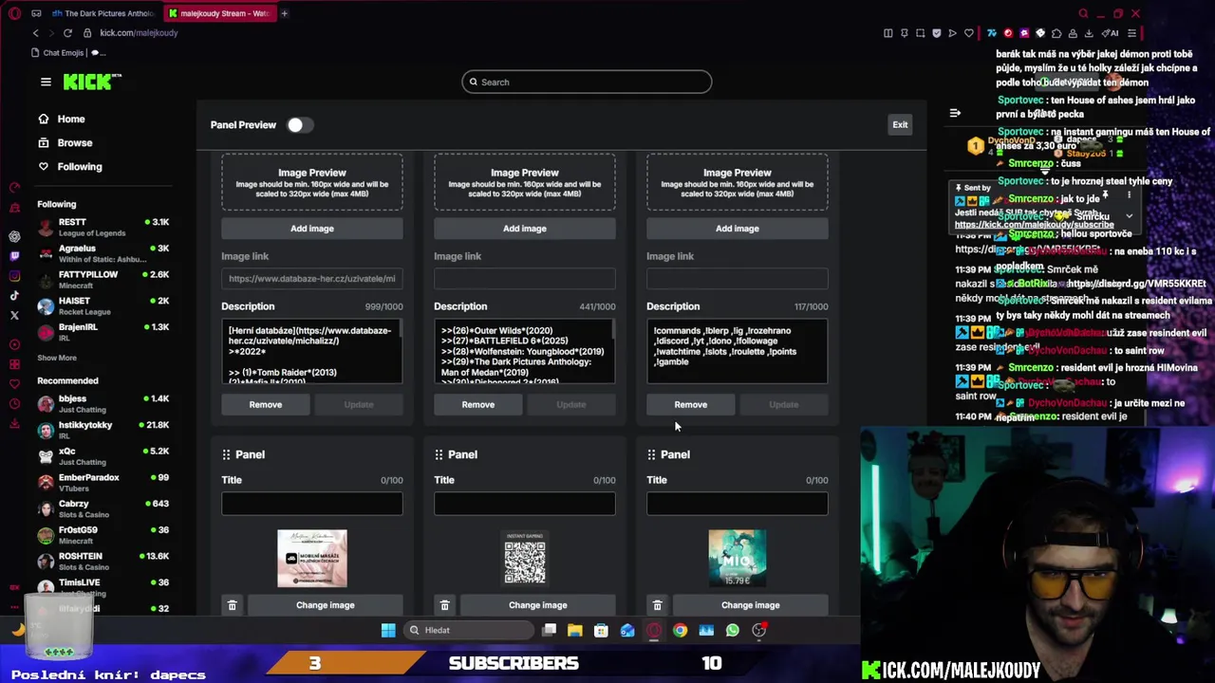Toggle the Panel Preview switch
This screenshot has width=1215, height=683.
point(299,125)
